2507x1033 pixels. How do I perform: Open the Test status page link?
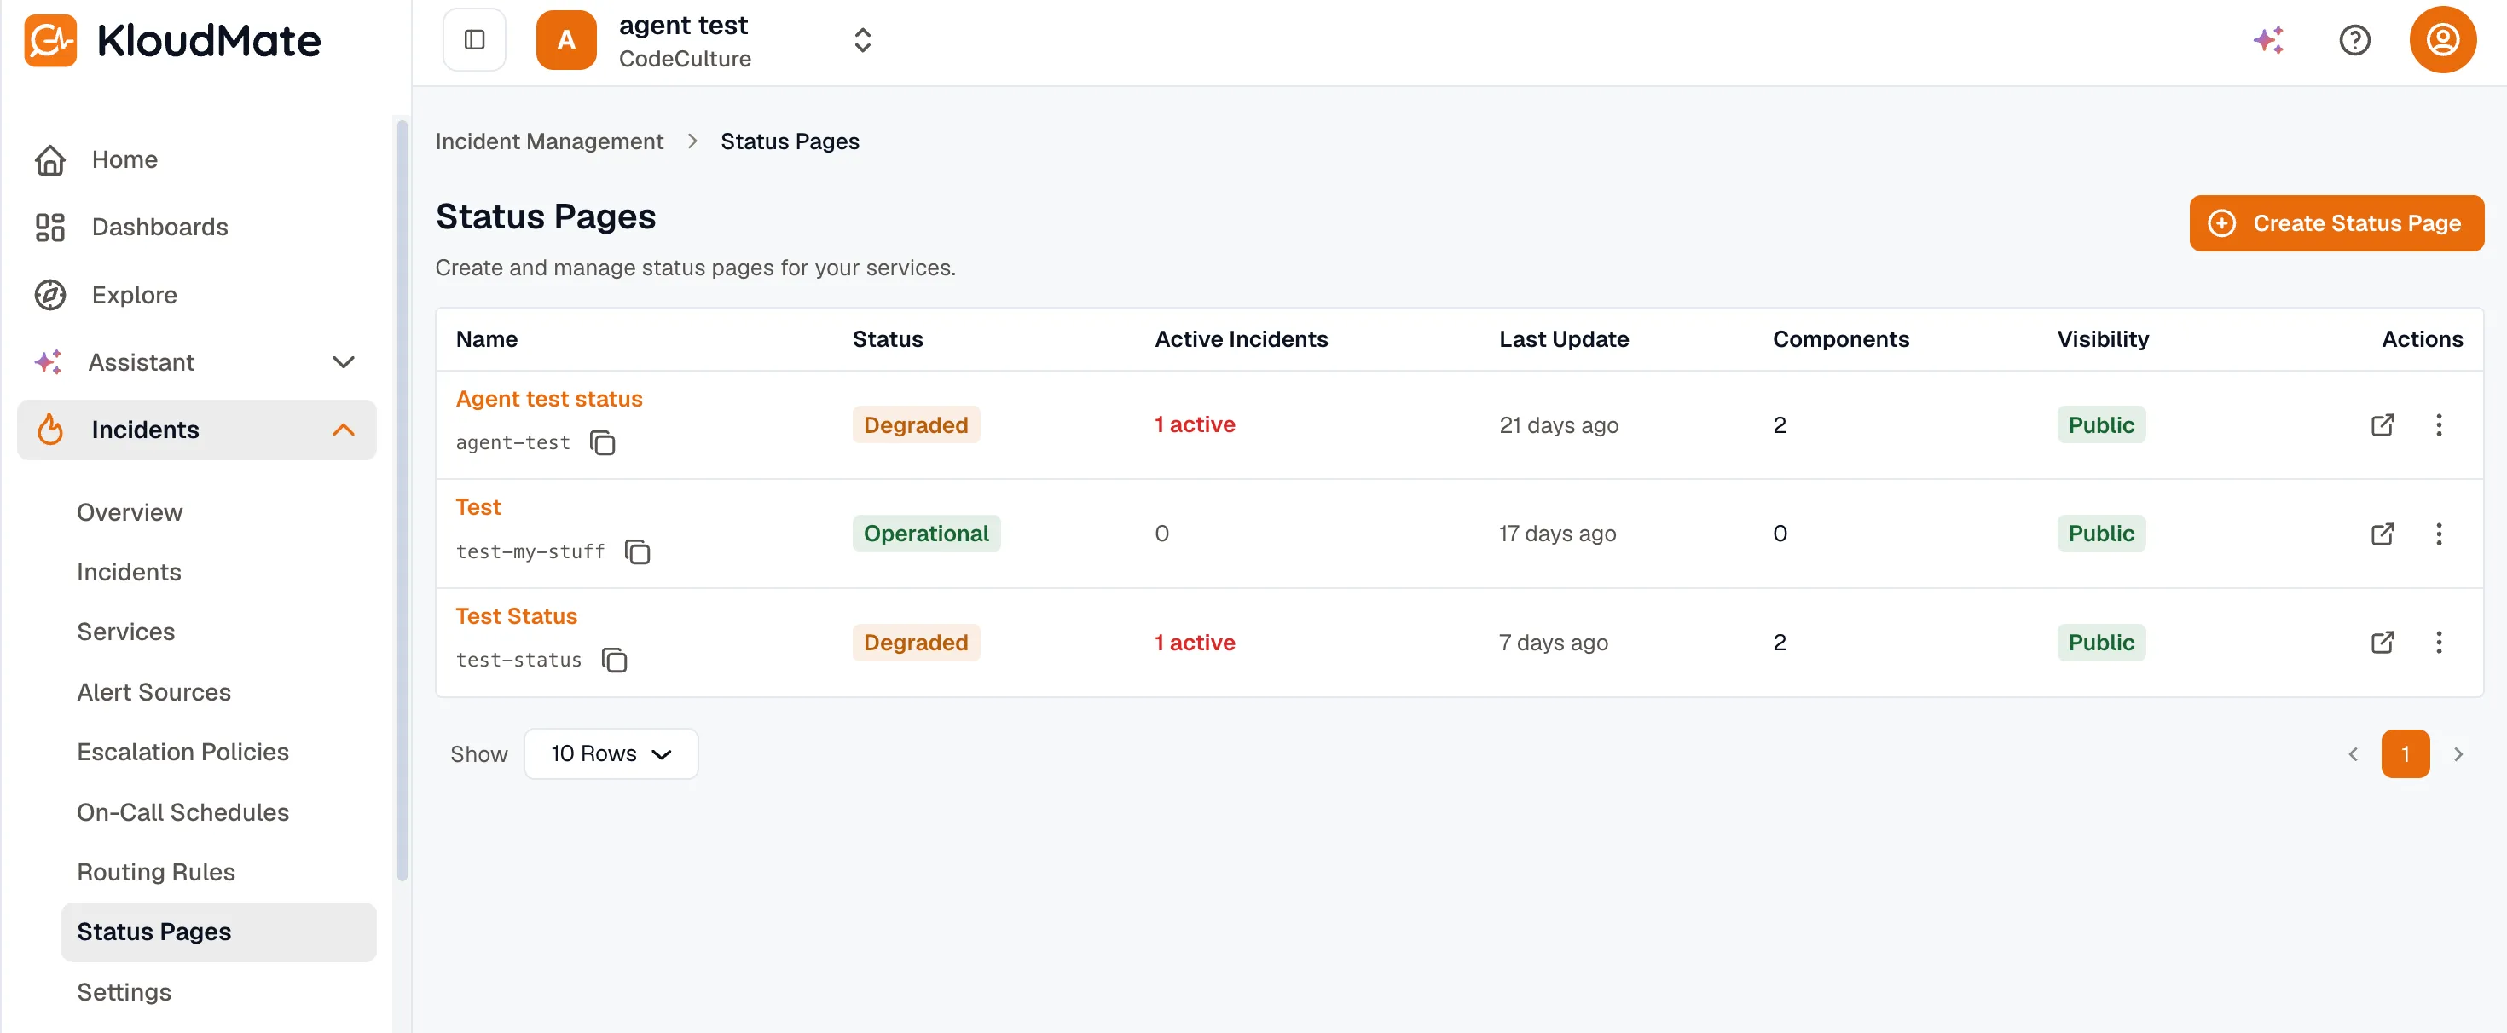click(478, 507)
